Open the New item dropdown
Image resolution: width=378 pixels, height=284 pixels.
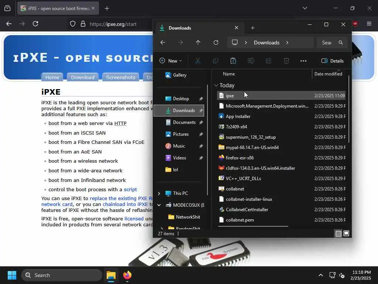(x=171, y=61)
